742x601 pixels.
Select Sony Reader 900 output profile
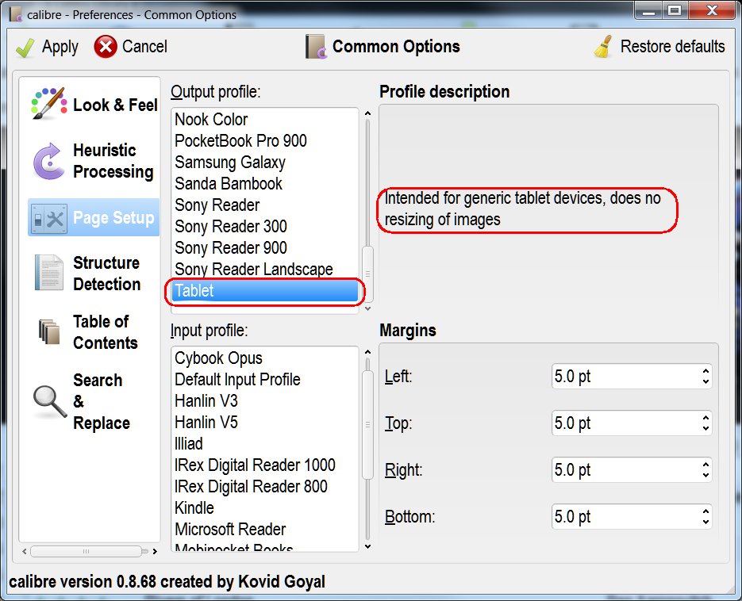(265, 247)
